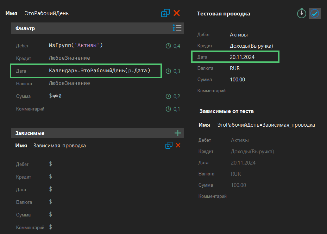
Task: Remove Зависимая_проводка with its red X
Action: point(178,145)
